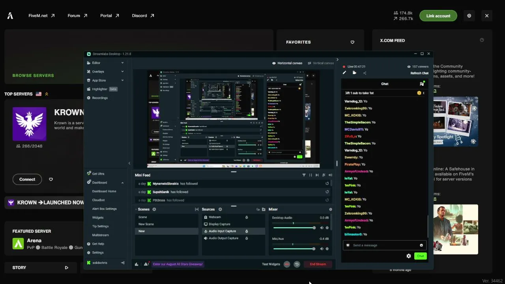This screenshot has height=284, width=505.
Task: Open Alert Box Settings
Action: 105,209
